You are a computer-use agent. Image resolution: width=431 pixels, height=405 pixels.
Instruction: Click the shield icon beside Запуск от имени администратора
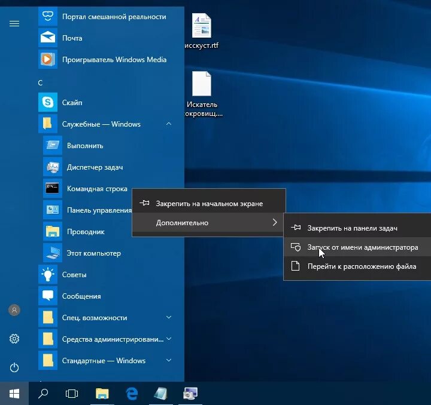pos(296,247)
